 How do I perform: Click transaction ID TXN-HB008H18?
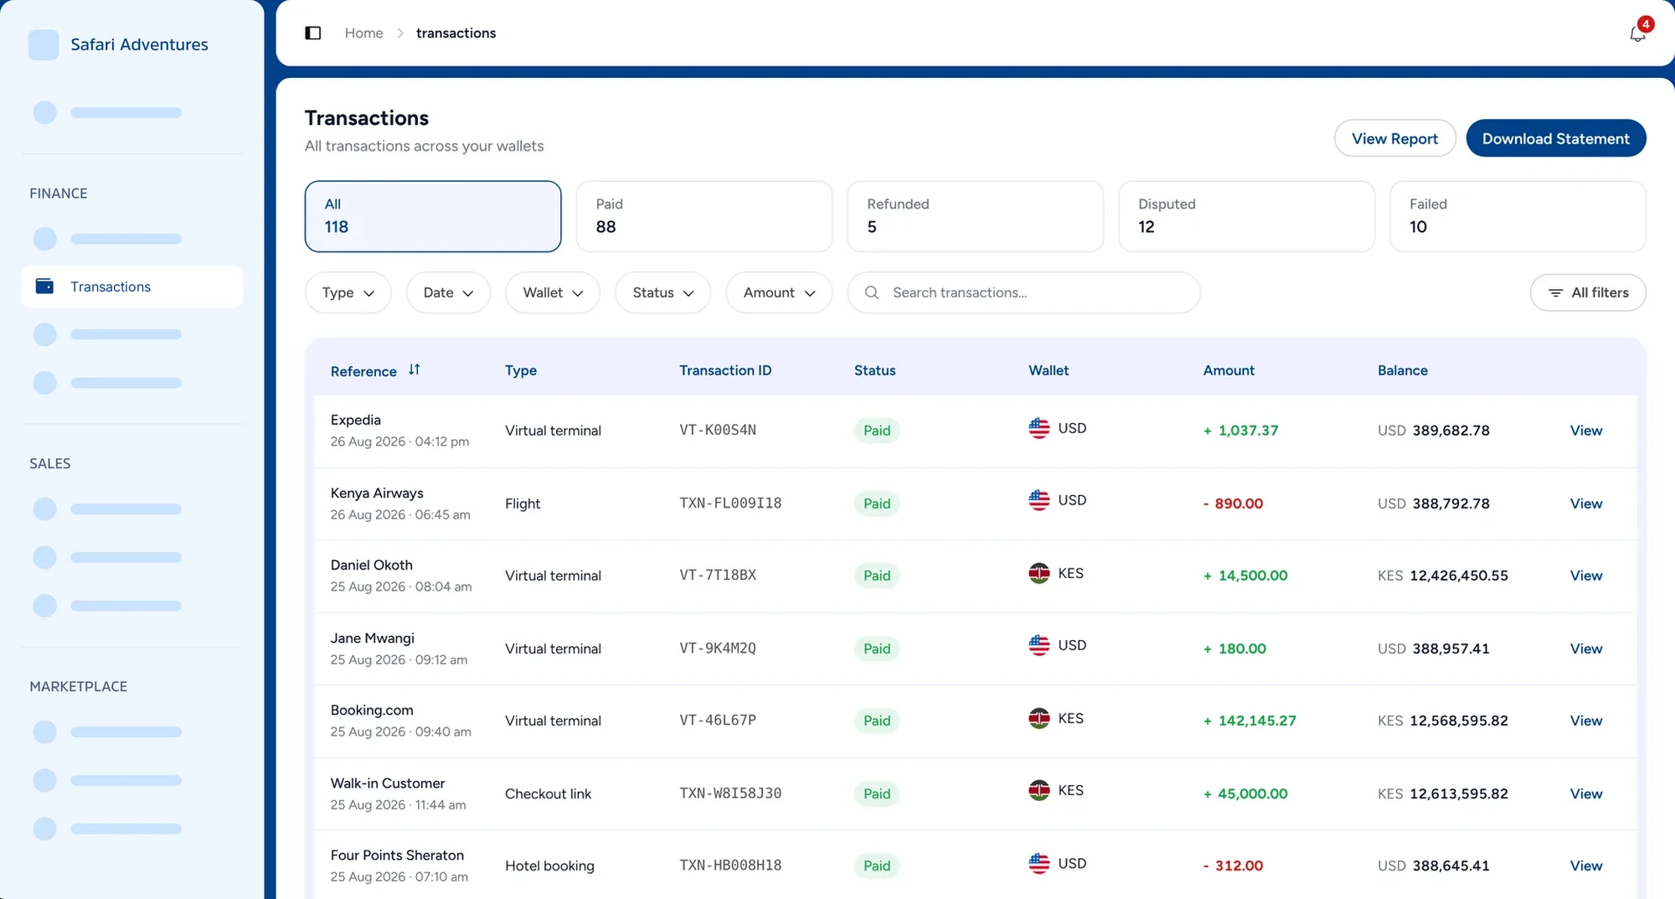tap(730, 865)
